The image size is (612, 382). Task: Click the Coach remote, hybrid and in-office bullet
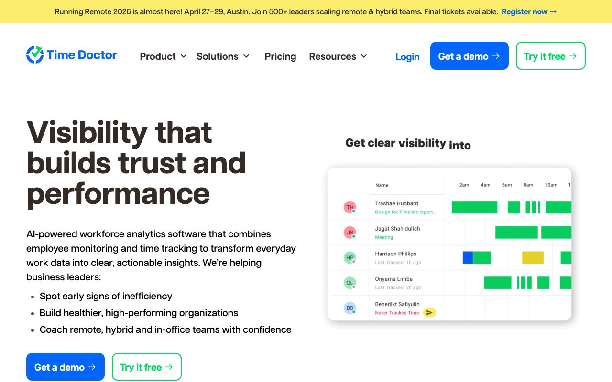pyautogui.click(x=165, y=329)
